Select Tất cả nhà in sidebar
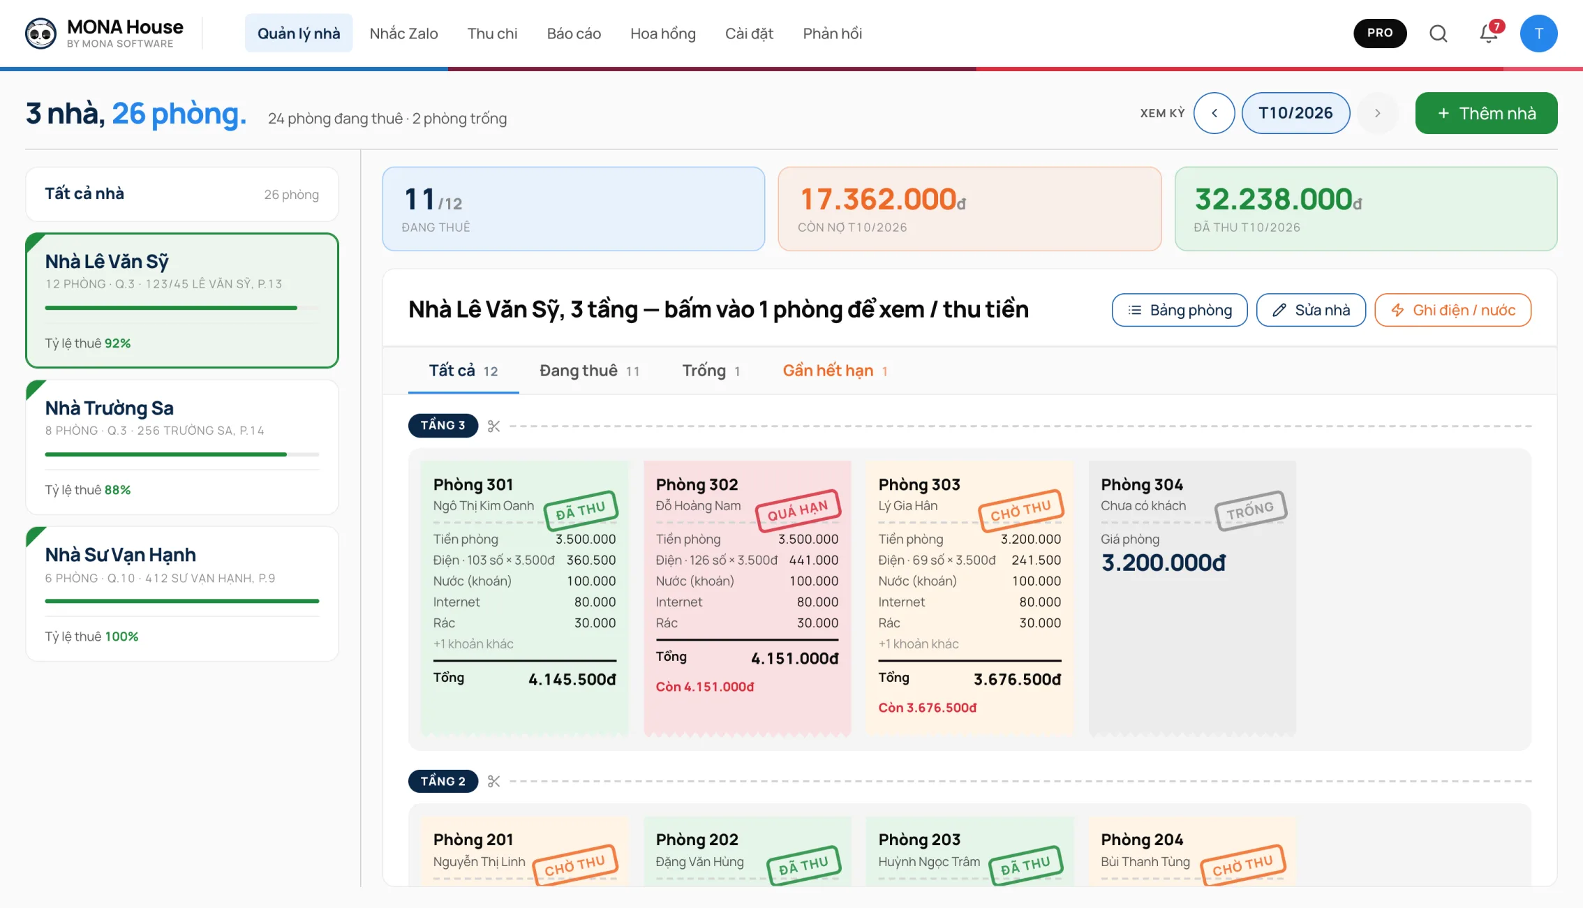 [182, 194]
